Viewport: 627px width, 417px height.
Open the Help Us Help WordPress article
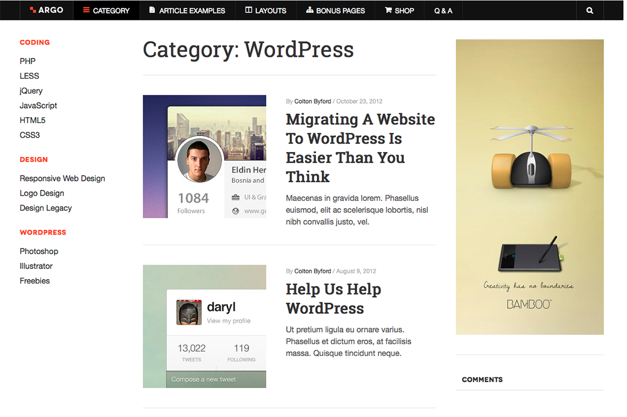coord(333,298)
